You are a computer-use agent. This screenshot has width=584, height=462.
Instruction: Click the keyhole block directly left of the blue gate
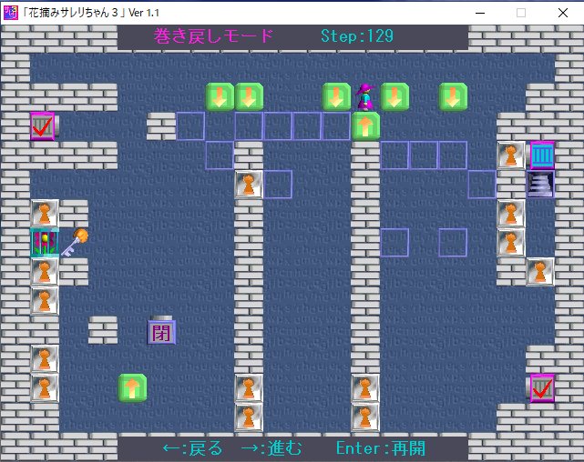[x=511, y=156]
